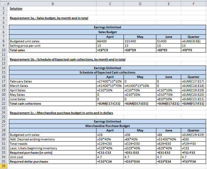Click Schedule of Expected Cash collections title
This screenshot has width=207, height=169.
[108, 72]
